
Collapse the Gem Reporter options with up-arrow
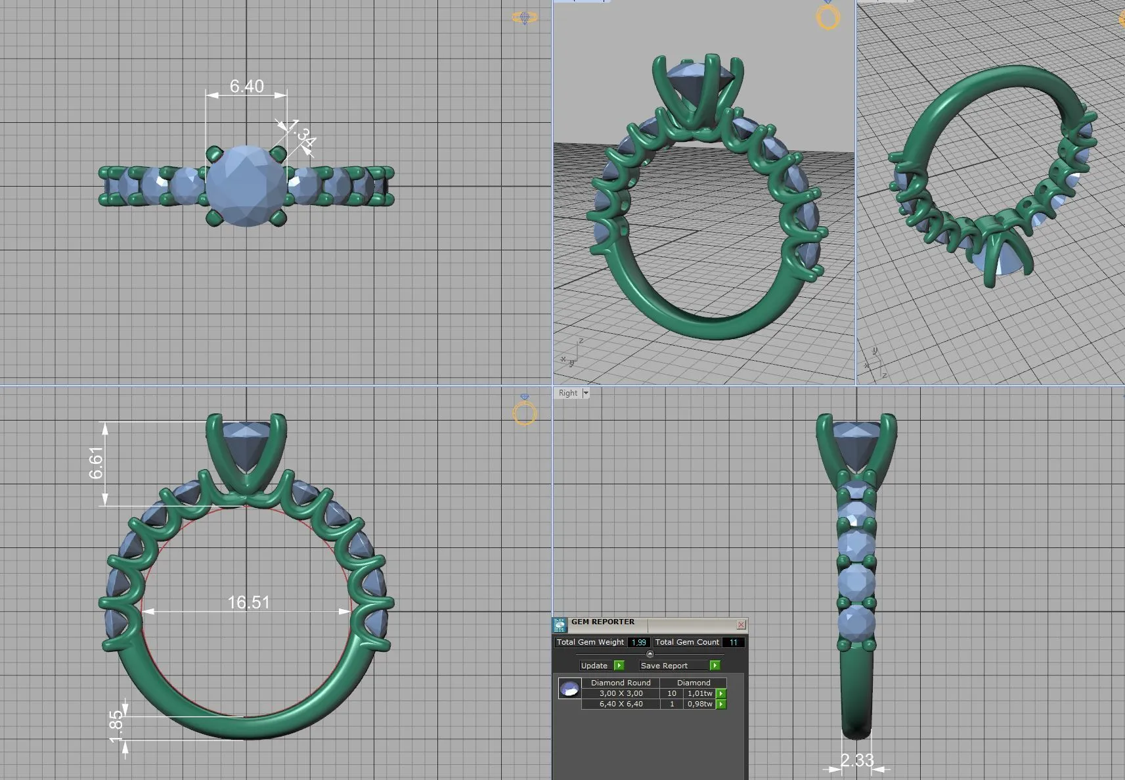pos(650,654)
